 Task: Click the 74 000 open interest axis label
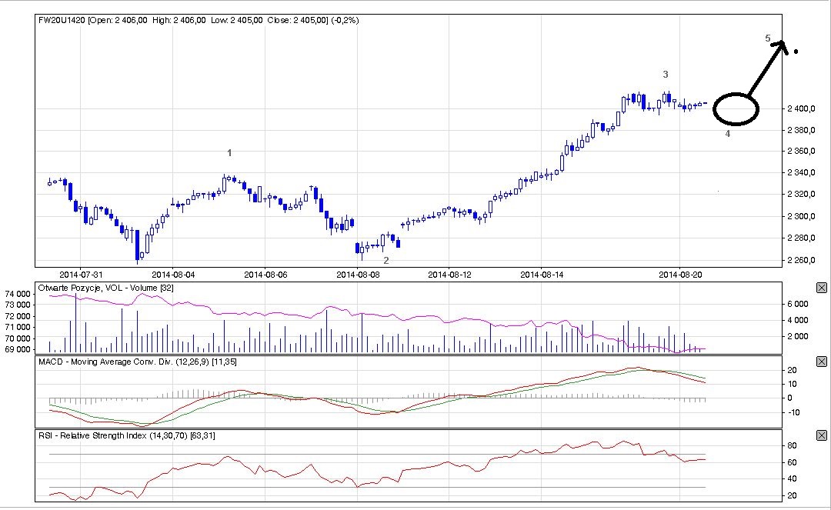[18, 294]
